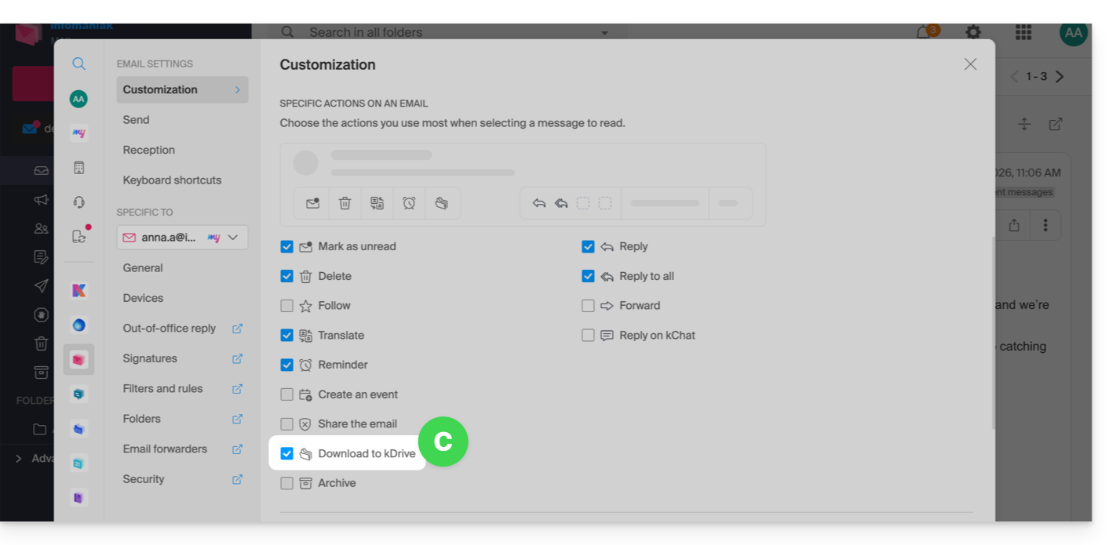Open Keyboard shortcuts settings

(172, 180)
